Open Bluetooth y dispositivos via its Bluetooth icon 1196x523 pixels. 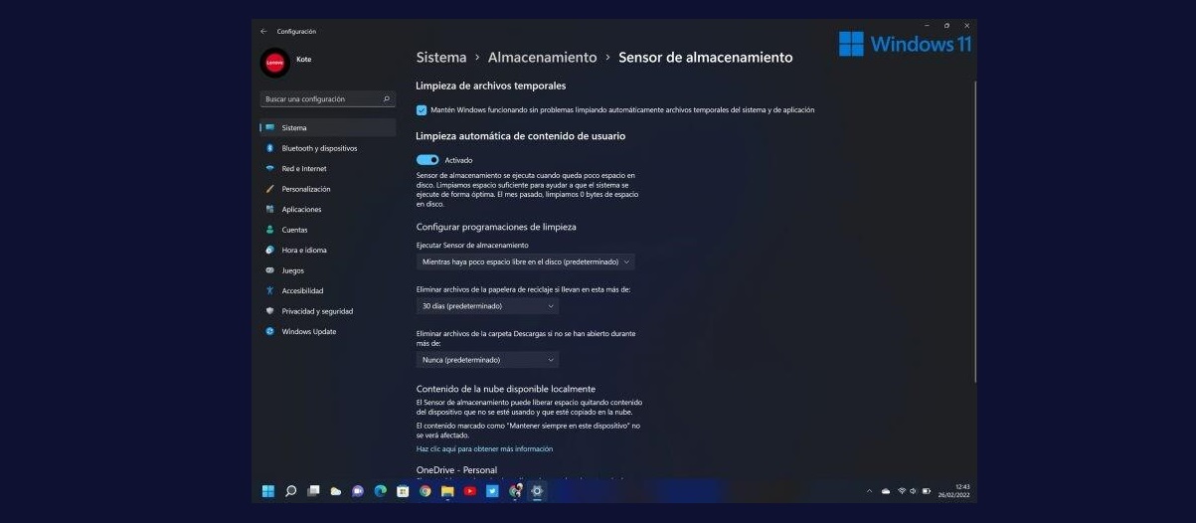(x=269, y=148)
